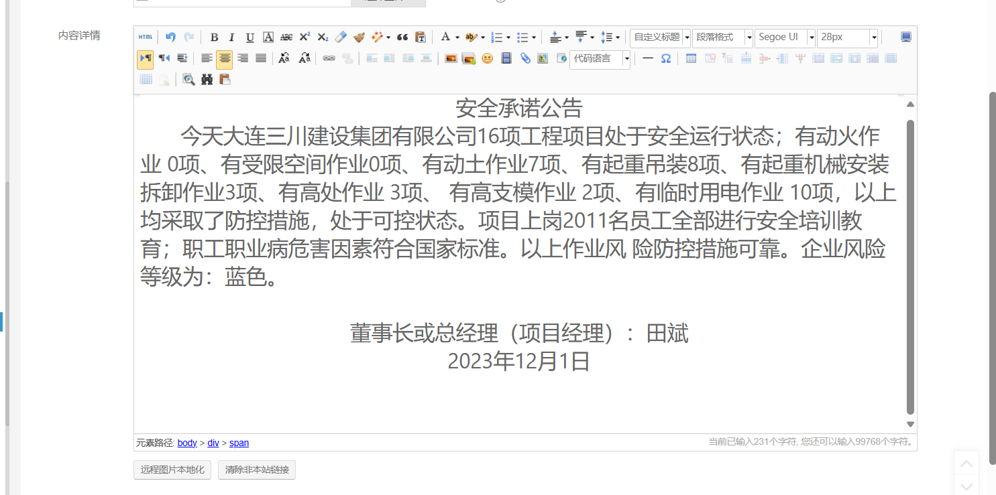Click the editor scrollbar down arrow
Viewport: 996px width, 495px height.
[910, 424]
